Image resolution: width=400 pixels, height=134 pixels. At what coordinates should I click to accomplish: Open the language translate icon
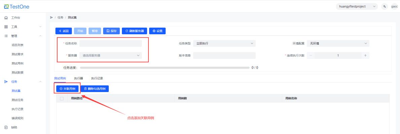click(x=385, y=7)
